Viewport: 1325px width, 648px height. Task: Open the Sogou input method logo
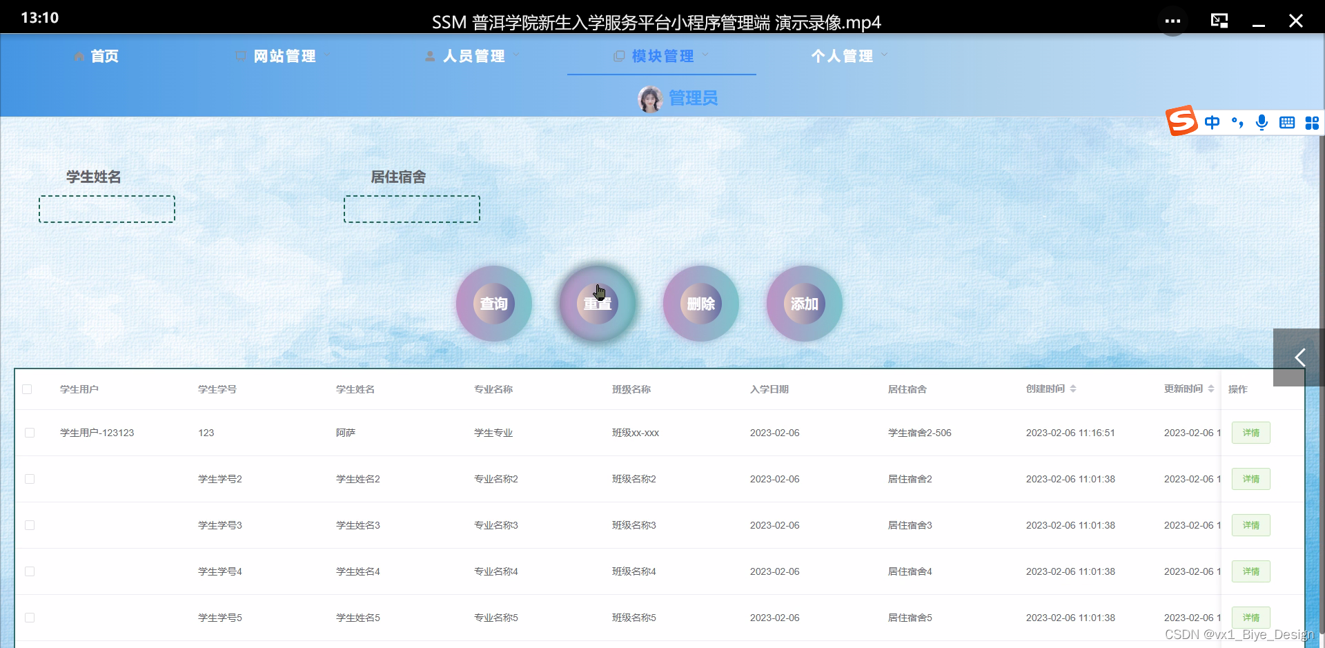(1182, 121)
